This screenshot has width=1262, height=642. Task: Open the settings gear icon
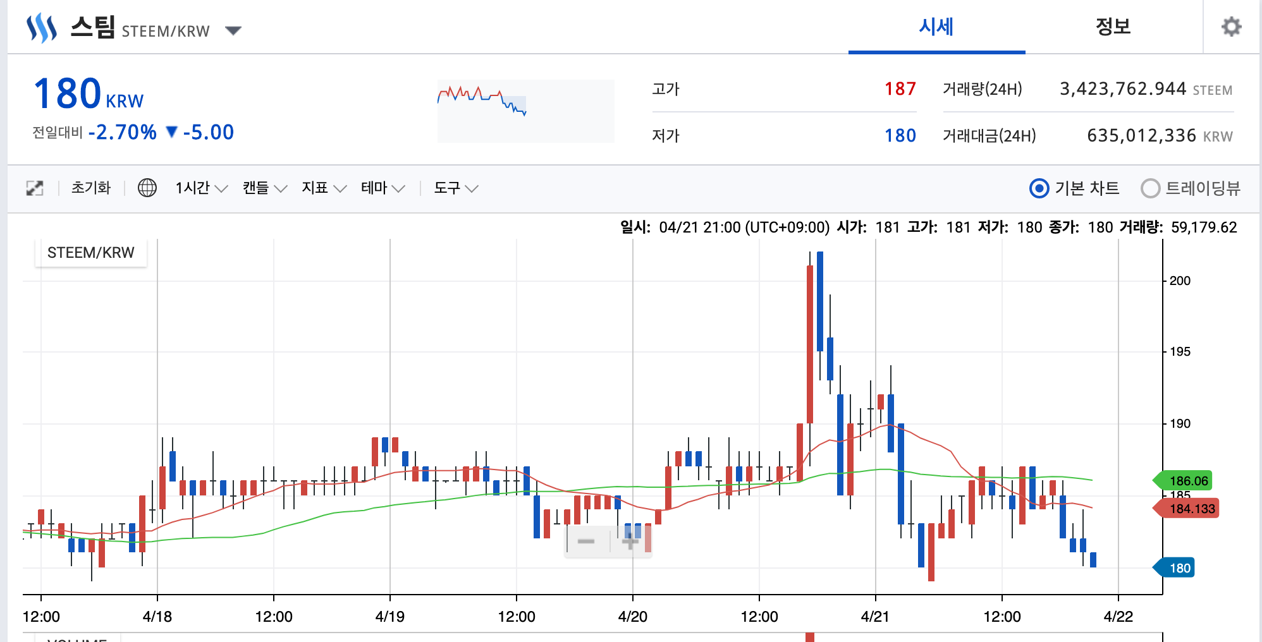pos(1231,27)
